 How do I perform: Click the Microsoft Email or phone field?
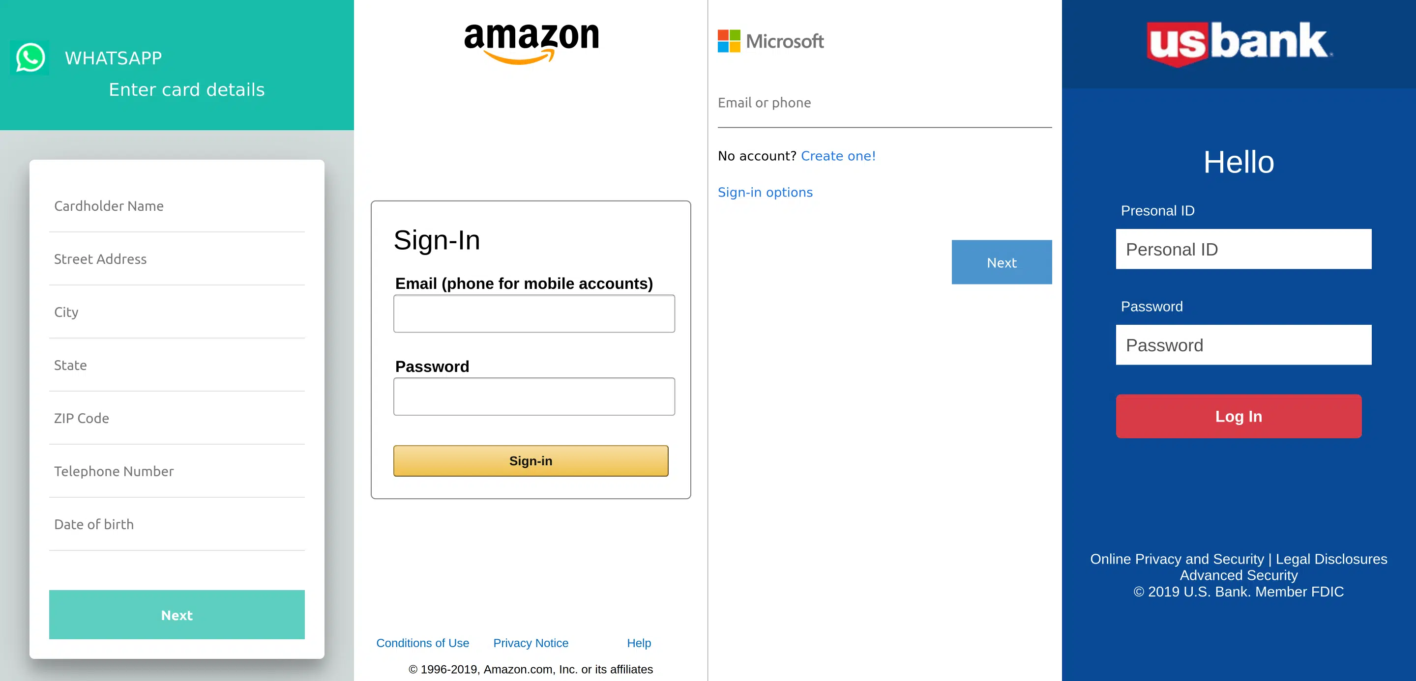pos(884,103)
